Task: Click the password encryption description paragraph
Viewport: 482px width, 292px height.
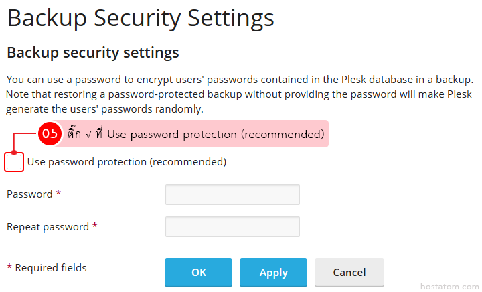Action: click(240, 94)
